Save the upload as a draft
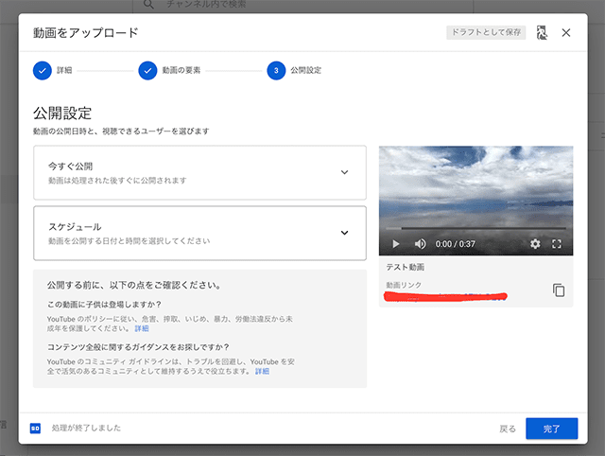This screenshot has height=456, width=605. tap(486, 32)
